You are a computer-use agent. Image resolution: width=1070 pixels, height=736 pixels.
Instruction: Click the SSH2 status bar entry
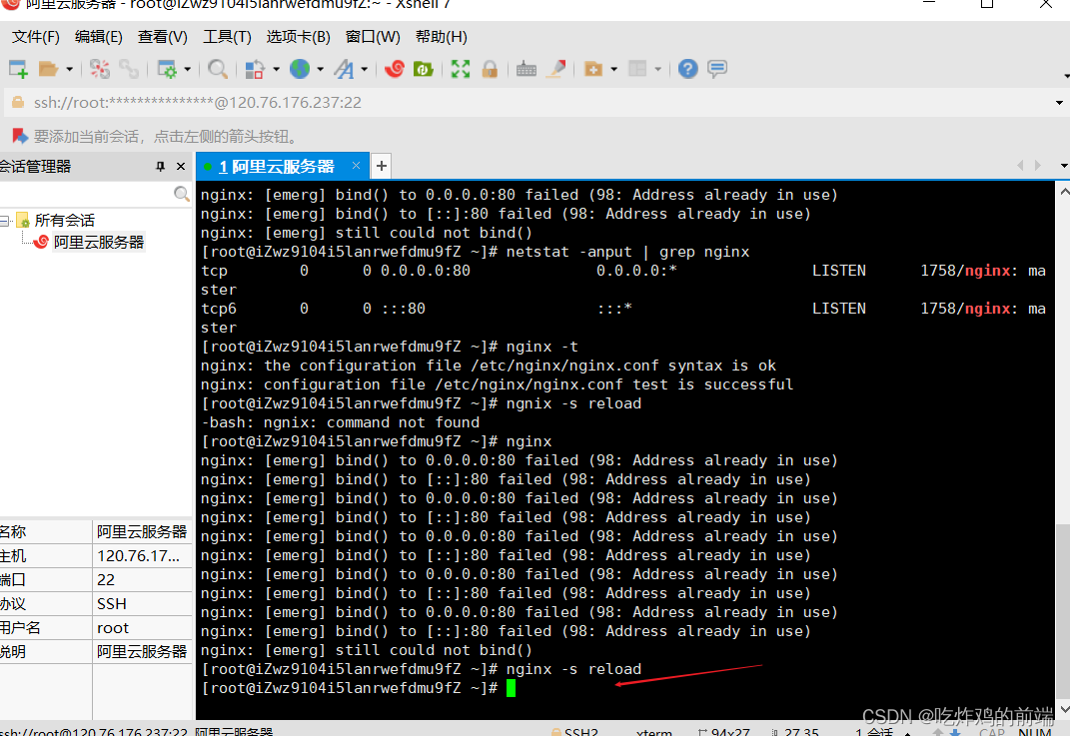[x=575, y=732]
